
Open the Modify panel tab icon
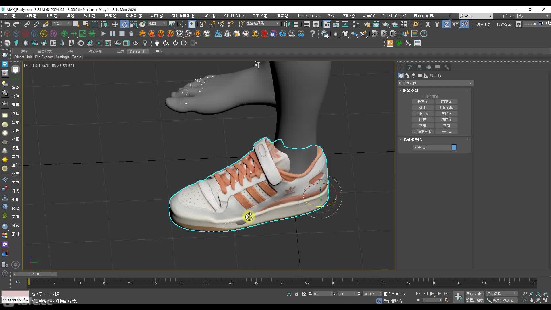coord(410,67)
